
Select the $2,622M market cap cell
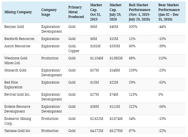(x=97, y=119)
